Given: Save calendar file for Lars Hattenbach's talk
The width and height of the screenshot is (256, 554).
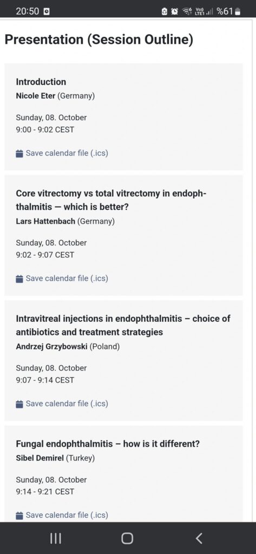Looking at the screenshot, I should [x=62, y=279].
